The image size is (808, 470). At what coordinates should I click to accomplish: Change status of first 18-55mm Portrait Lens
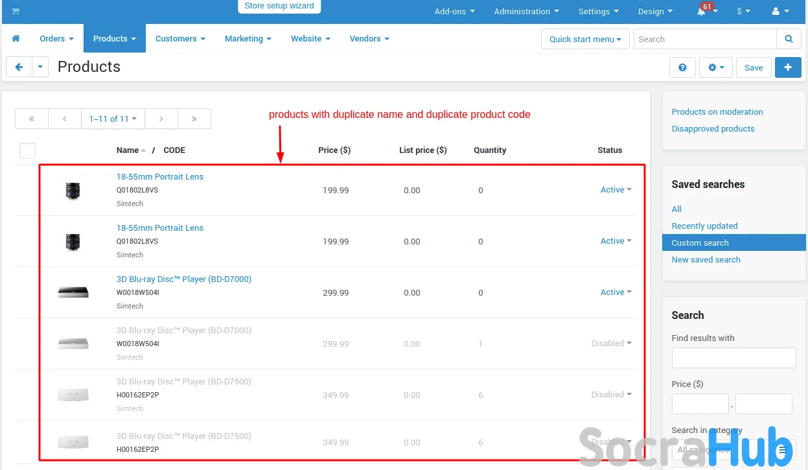(x=616, y=190)
